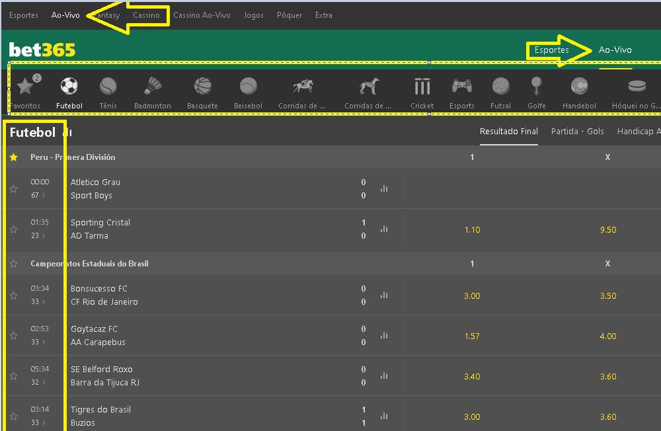This screenshot has width=661, height=431.
Task: Expand 33 markets for Goytacaz FC match
Action: pyautogui.click(x=38, y=342)
